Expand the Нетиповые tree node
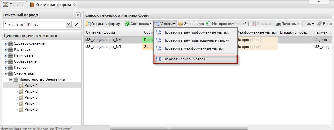The height and width of the screenshot is (130, 334). (x=6, y=56)
